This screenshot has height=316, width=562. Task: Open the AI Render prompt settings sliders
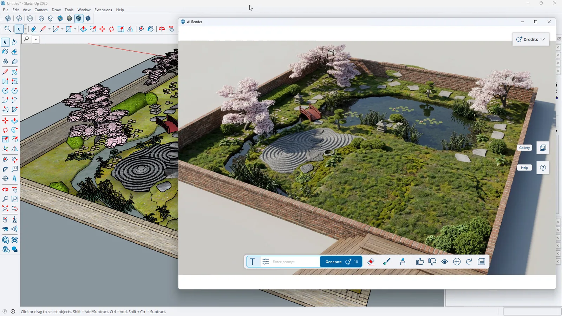266,262
